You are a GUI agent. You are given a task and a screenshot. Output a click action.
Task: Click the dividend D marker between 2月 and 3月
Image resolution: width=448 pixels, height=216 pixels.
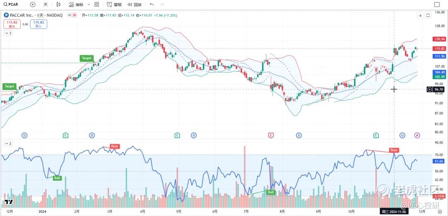point(92,135)
